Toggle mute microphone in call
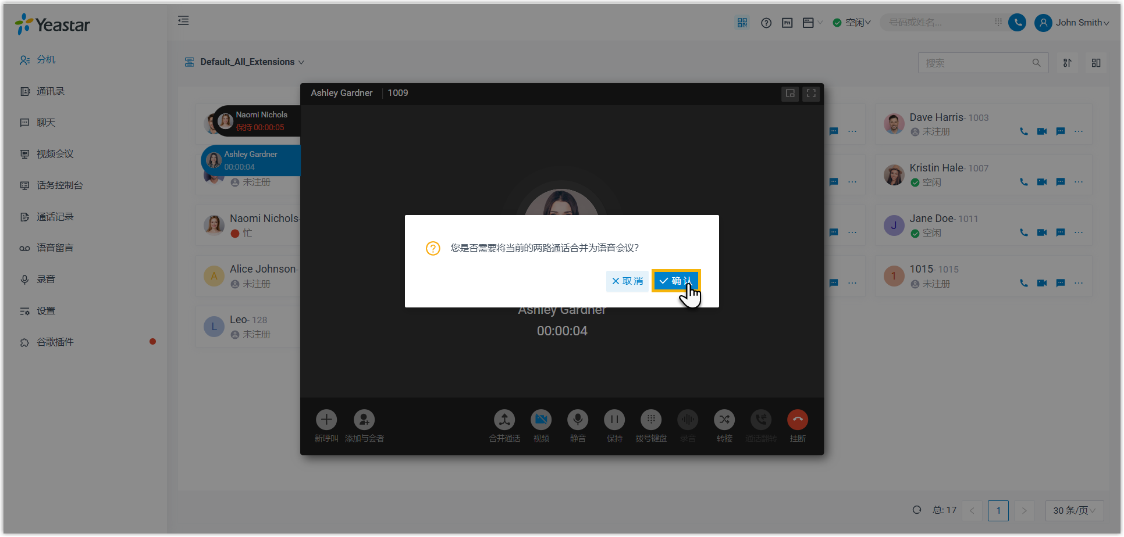 577,420
